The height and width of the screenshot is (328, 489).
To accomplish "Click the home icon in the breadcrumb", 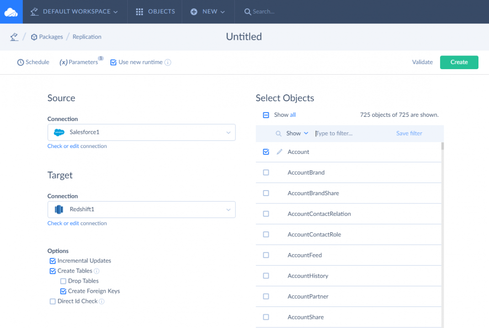I will point(14,37).
